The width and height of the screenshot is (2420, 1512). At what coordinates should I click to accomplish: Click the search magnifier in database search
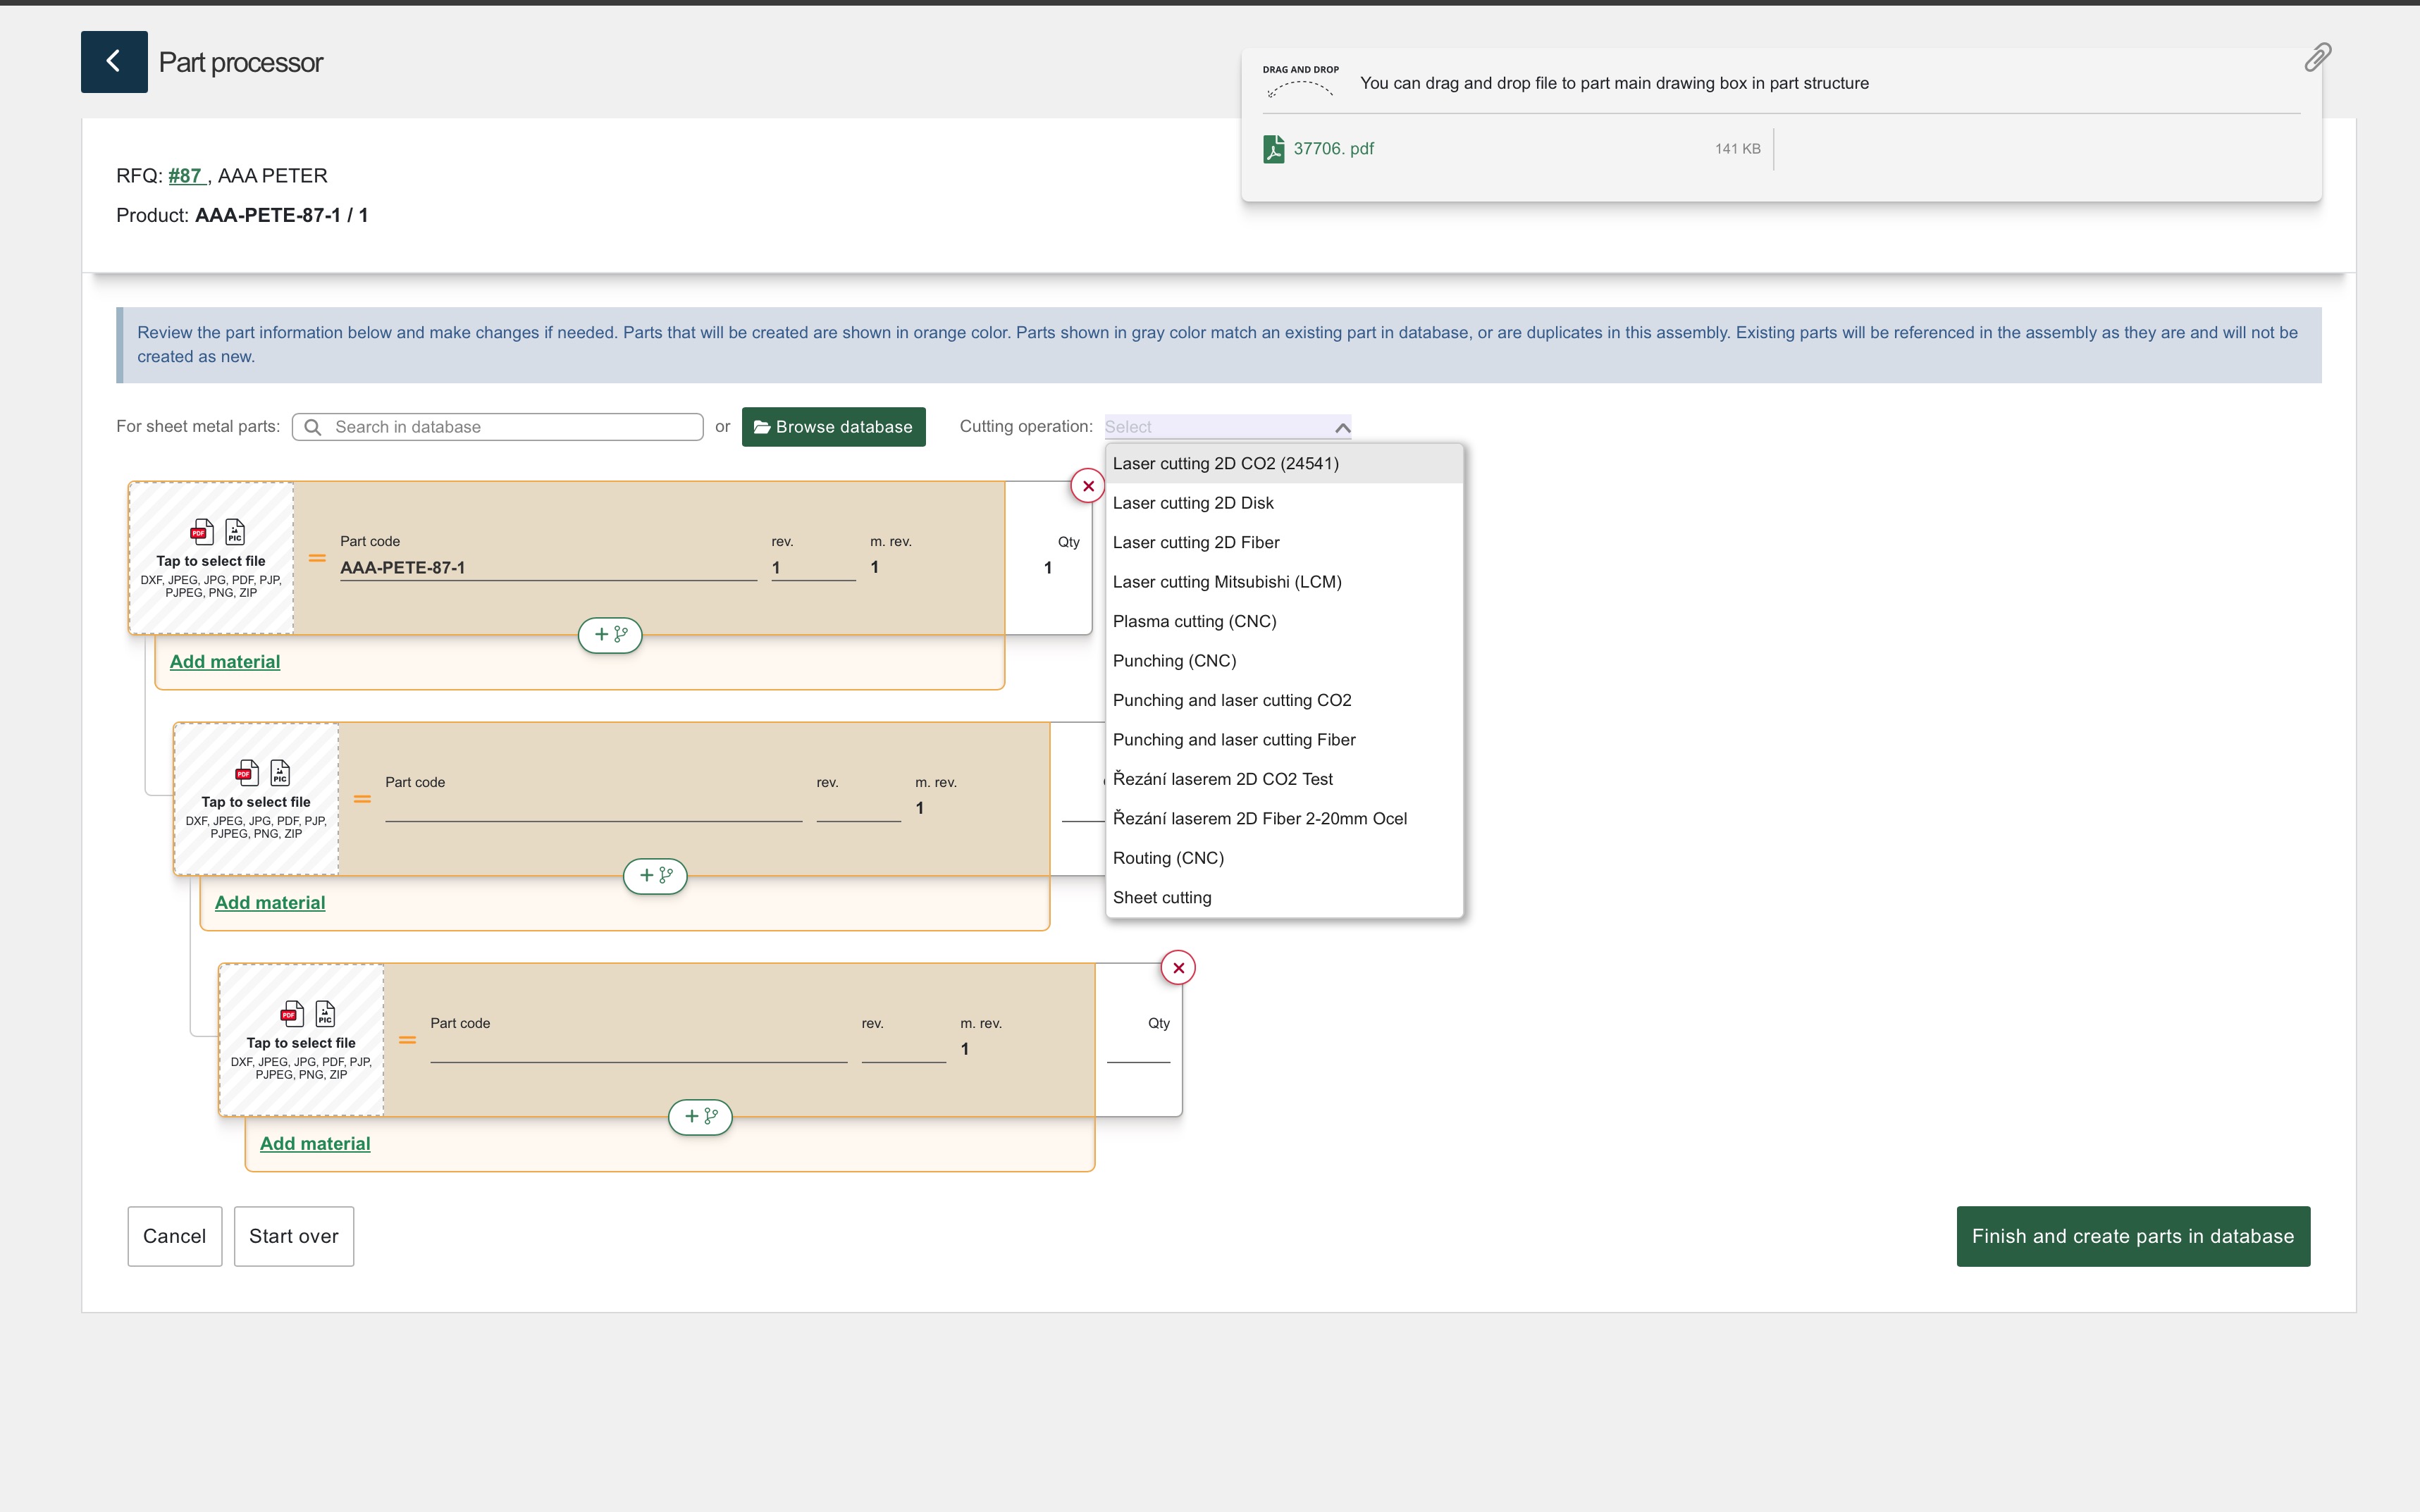pos(313,427)
